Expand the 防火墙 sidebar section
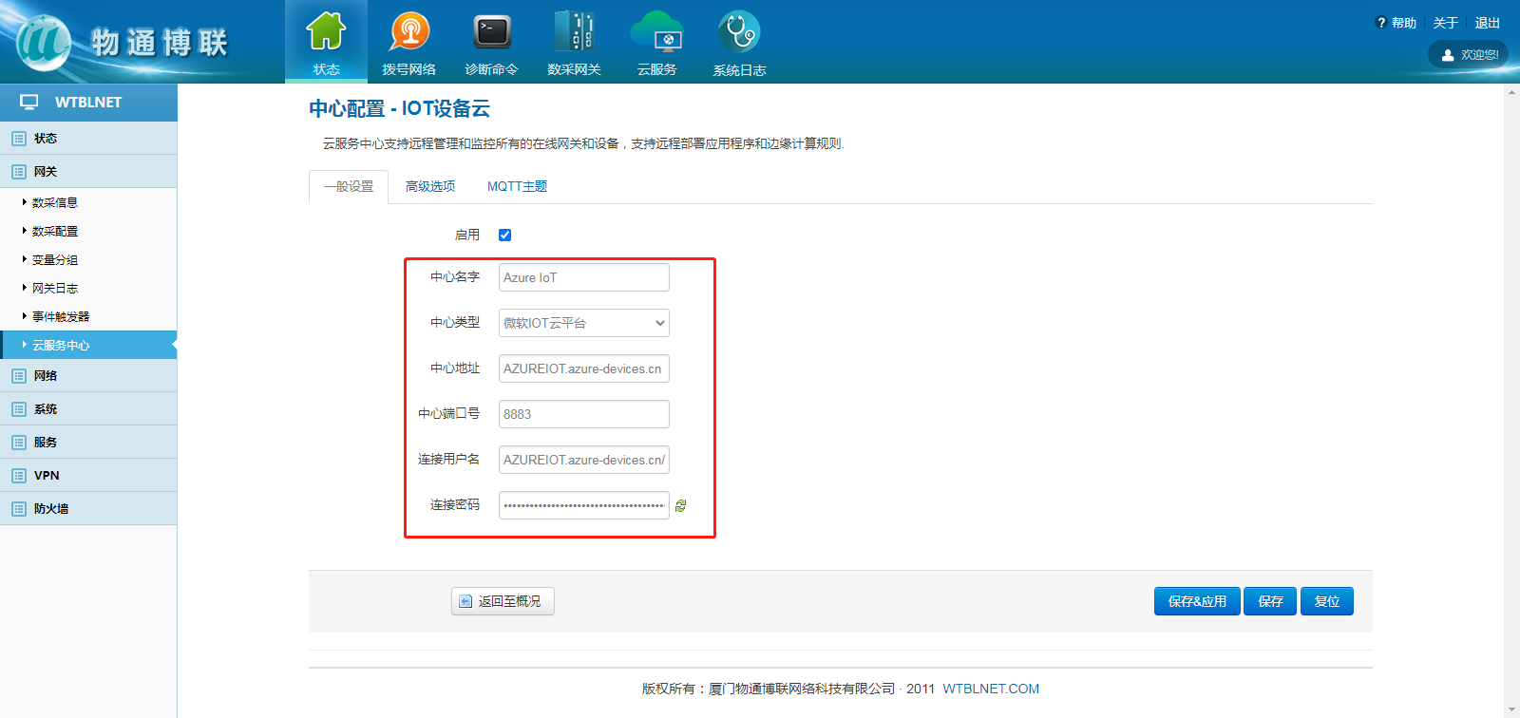Viewport: 1520px width, 718px height. pos(88,508)
